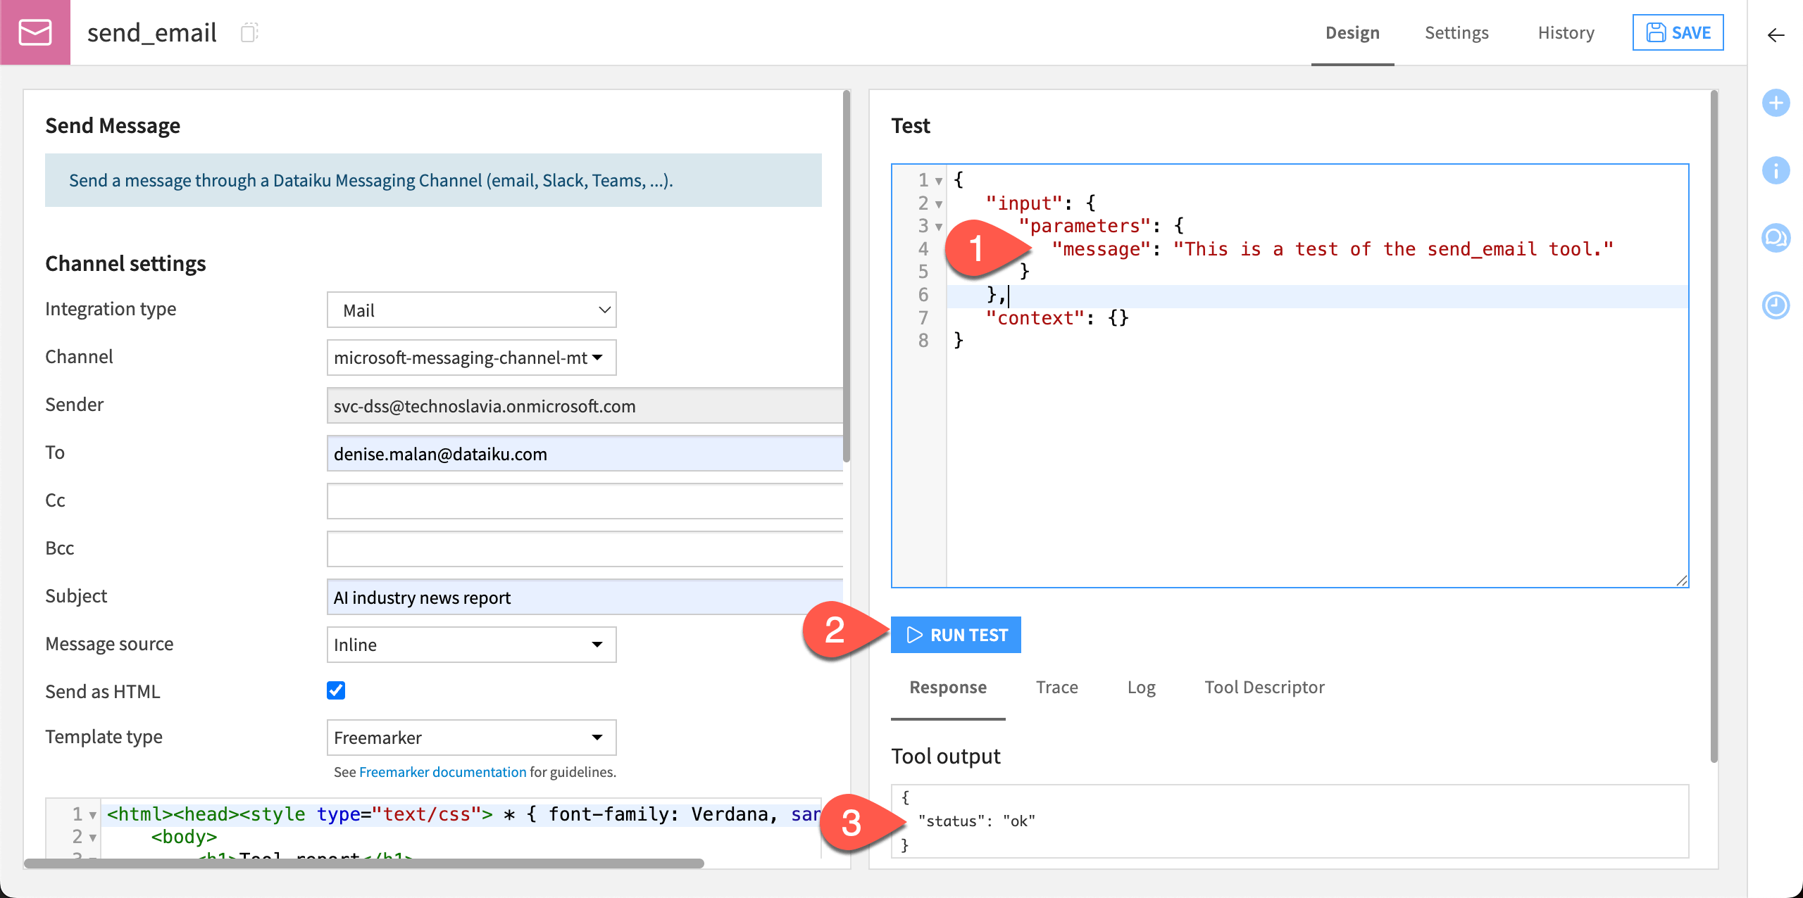Switch to the Design tab

1352,33
